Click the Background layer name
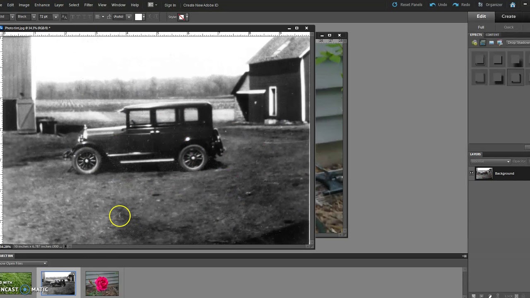 pyautogui.click(x=504, y=173)
